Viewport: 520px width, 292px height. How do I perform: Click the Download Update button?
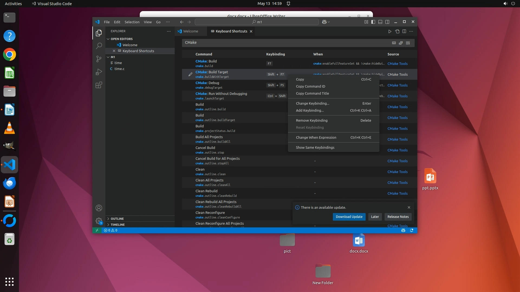point(349,217)
